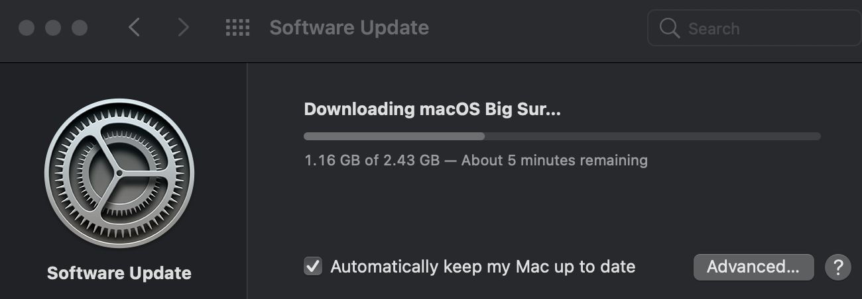The width and height of the screenshot is (862, 299).
Task: Uncheck the automatic updates checkbox
Action: click(x=313, y=267)
